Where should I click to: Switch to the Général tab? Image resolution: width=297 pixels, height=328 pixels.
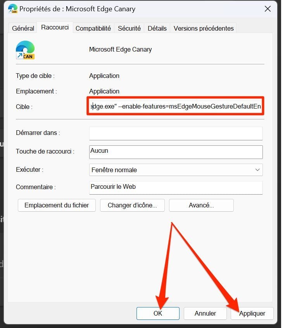pos(23,28)
